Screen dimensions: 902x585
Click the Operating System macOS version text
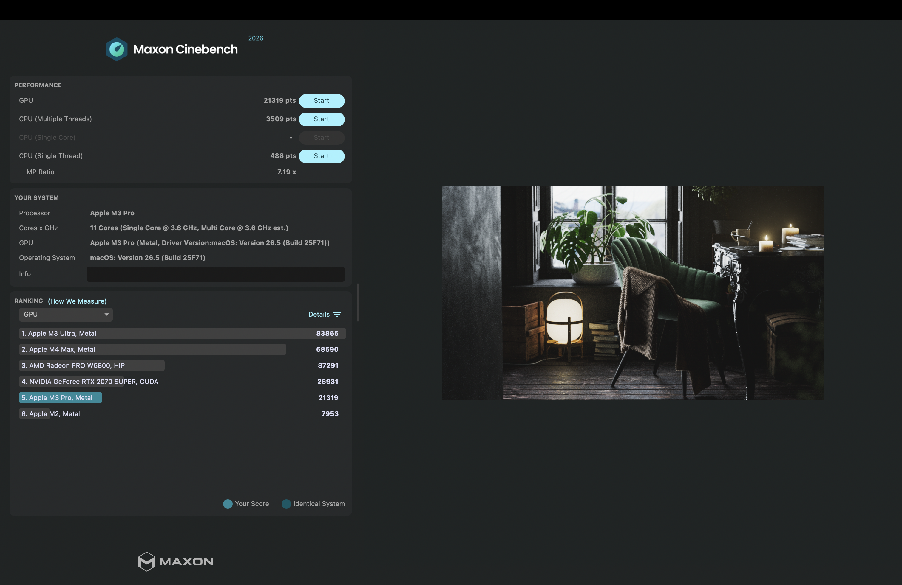[x=147, y=258]
